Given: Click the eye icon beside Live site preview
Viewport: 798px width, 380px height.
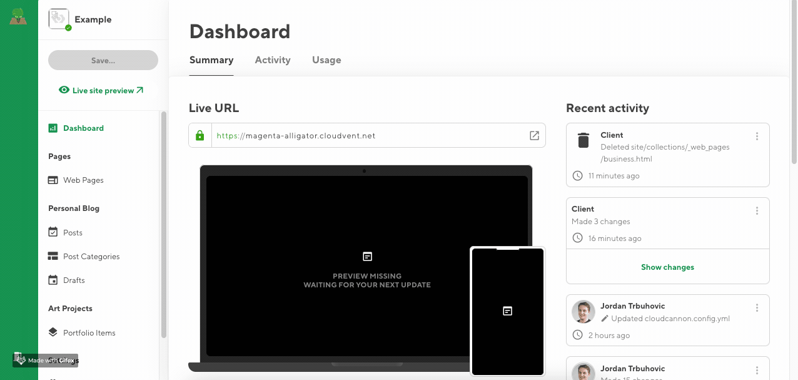Looking at the screenshot, I should coord(64,90).
